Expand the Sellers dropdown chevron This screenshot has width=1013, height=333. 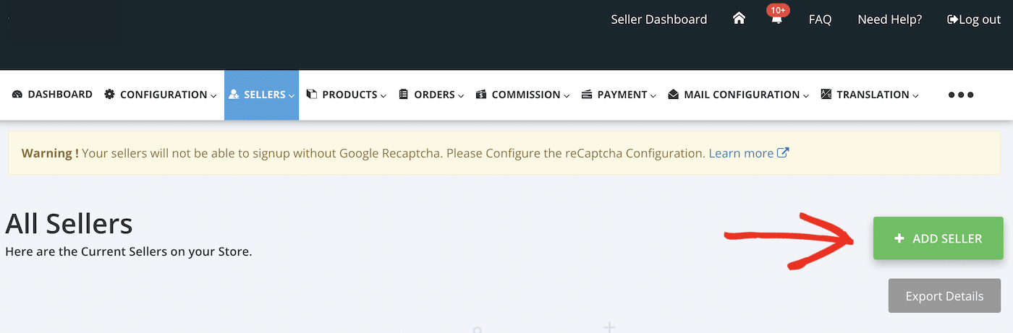[292, 95]
